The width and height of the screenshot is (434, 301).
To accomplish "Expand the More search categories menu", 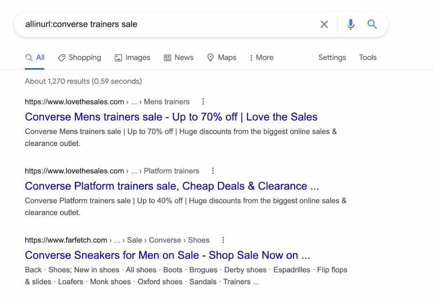I will click(x=262, y=58).
